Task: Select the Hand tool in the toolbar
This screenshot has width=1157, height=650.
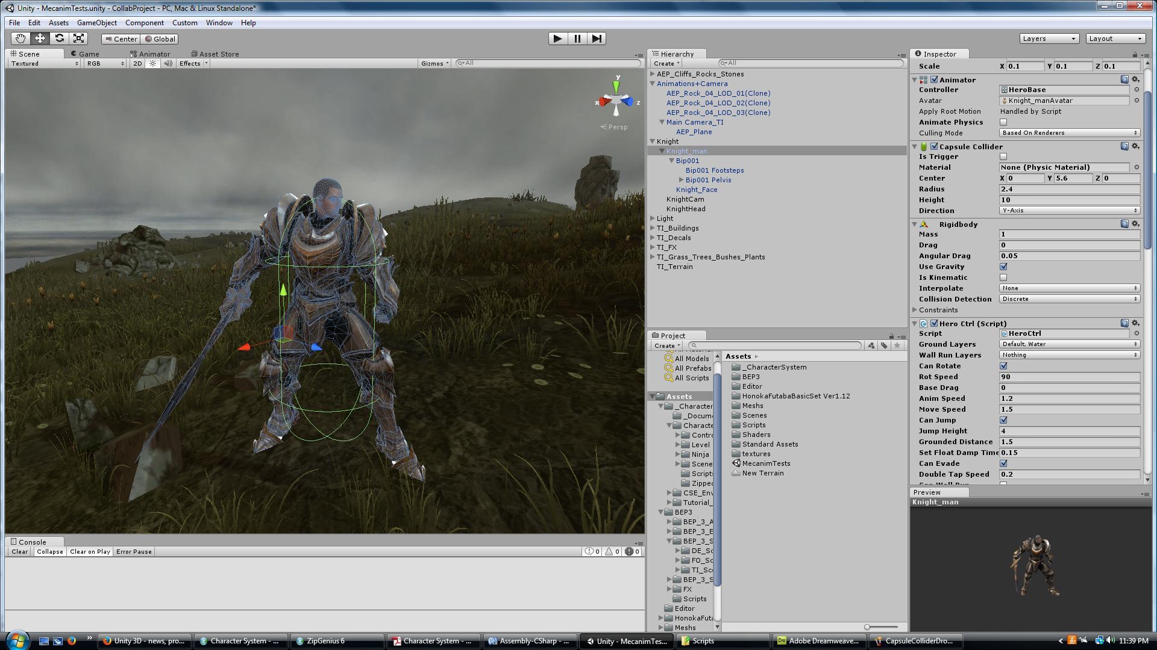Action: pos(20,39)
